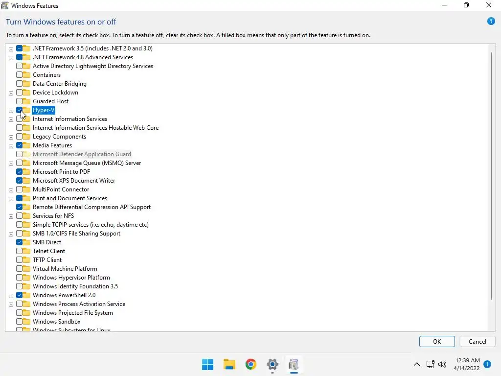Click the Windows Projected File System folder icon
This screenshot has width=501, height=376.
coord(27,313)
